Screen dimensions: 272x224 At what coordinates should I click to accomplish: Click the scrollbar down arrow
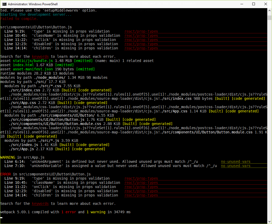click(x=269, y=222)
